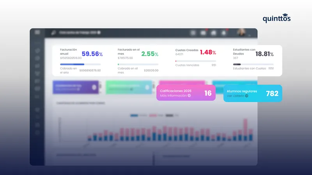
Task: Click the Estudiantes con Deudas progress bar
Action: (253, 65)
